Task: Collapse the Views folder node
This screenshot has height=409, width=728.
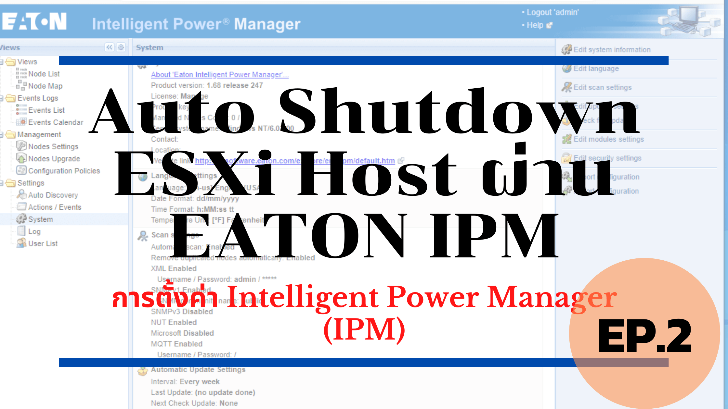Action: point(2,62)
